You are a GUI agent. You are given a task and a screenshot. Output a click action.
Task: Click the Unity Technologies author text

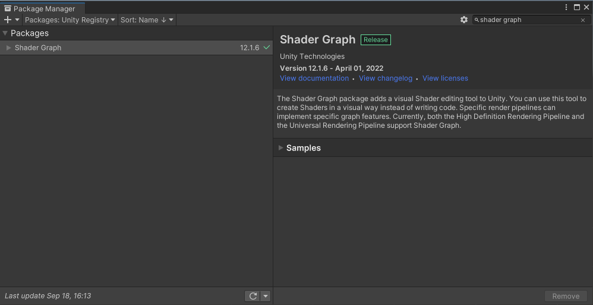[x=313, y=56]
